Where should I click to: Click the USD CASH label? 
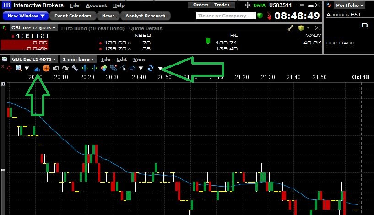click(341, 43)
